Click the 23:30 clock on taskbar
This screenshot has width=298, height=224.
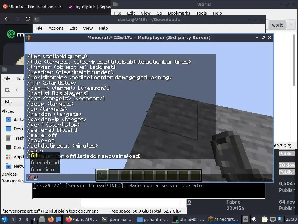(x=291, y=219)
